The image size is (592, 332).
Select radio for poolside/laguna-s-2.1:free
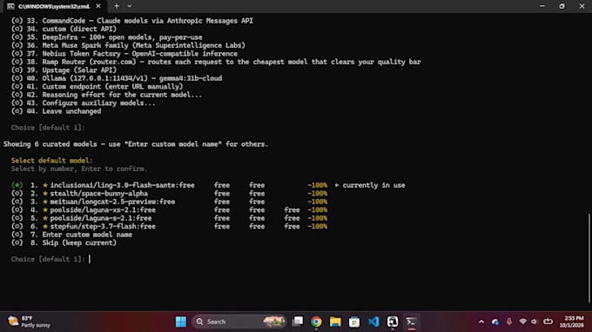coord(17,218)
